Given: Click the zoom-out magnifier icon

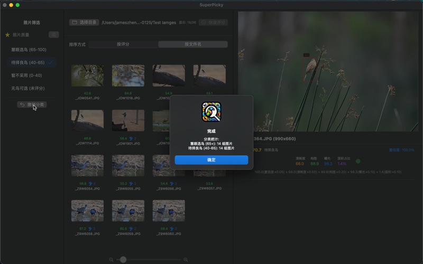Looking at the screenshot, I should coord(111,259).
